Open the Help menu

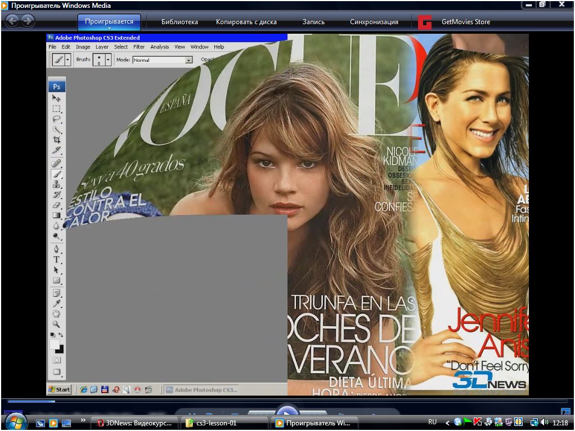[219, 47]
